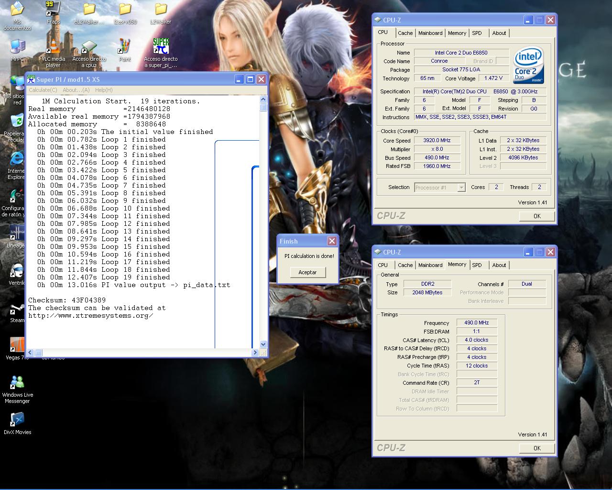The width and height of the screenshot is (612, 490).
Task: Launch Windows Live Messenger icon
Action: tap(17, 383)
